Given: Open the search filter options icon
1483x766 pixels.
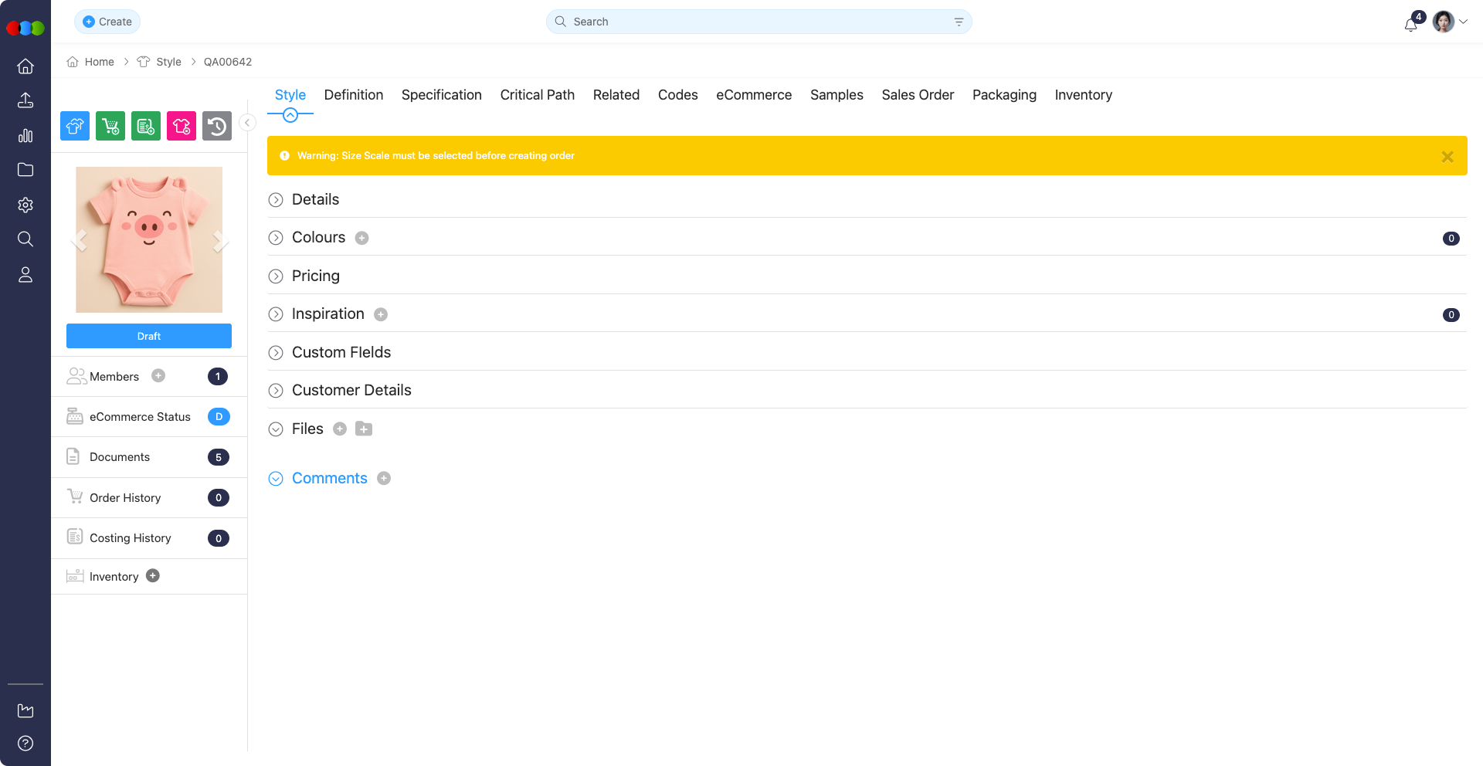Looking at the screenshot, I should [959, 22].
